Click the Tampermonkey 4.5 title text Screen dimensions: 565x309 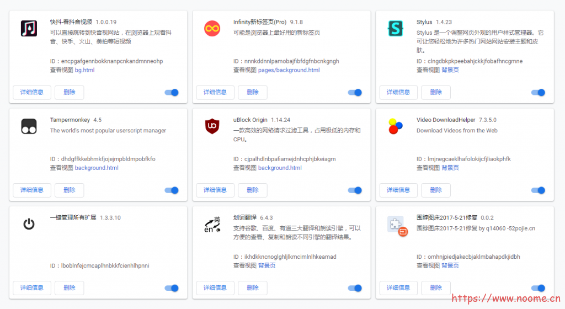coord(76,120)
